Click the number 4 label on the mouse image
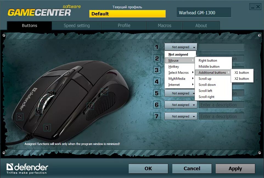The image size is (264, 178). point(38,112)
